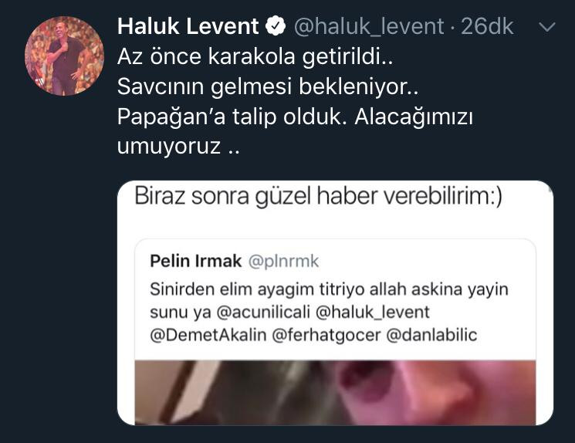Open the video thumbnail in quoted tweet

335,391
